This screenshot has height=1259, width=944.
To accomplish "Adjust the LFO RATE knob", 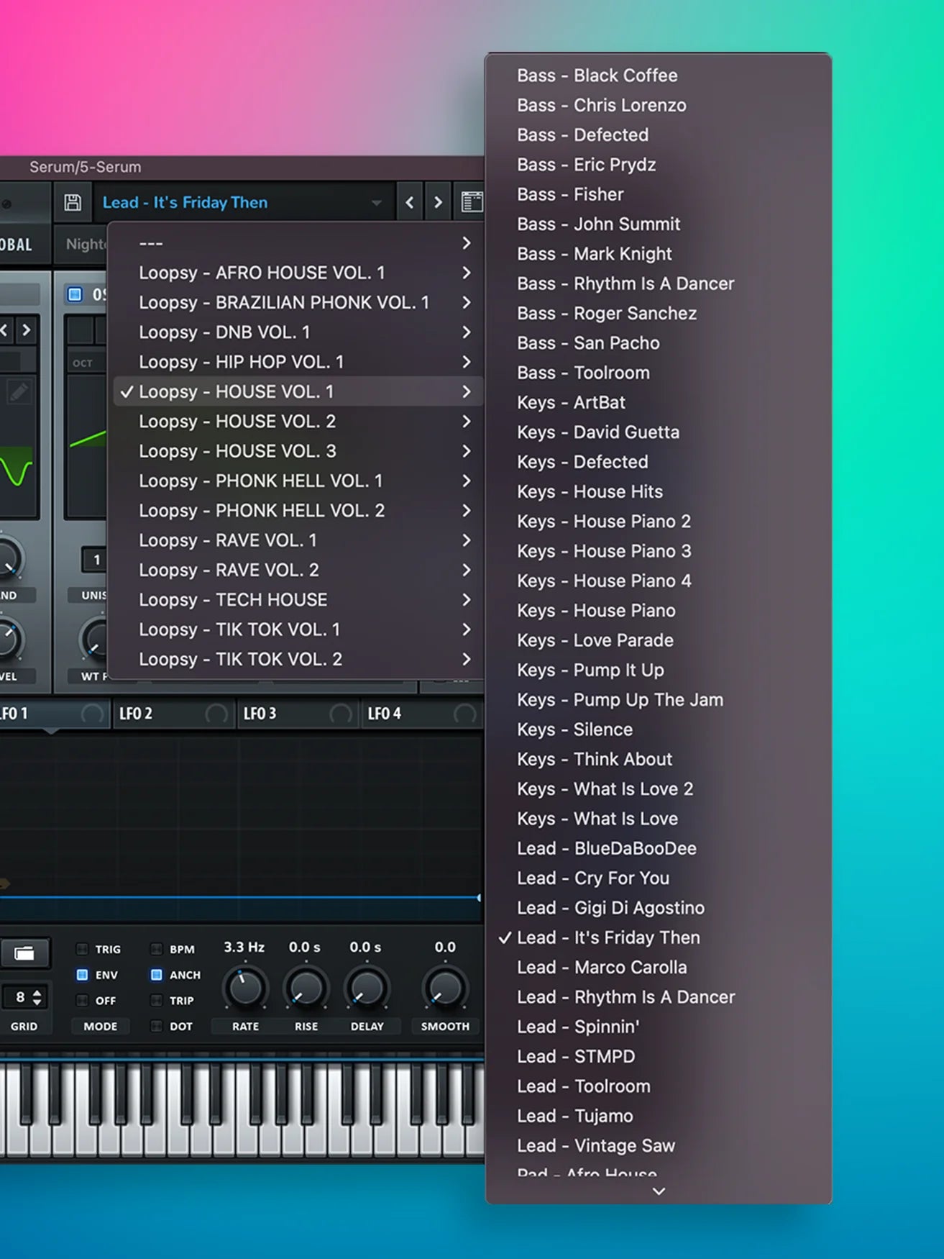I will (245, 988).
